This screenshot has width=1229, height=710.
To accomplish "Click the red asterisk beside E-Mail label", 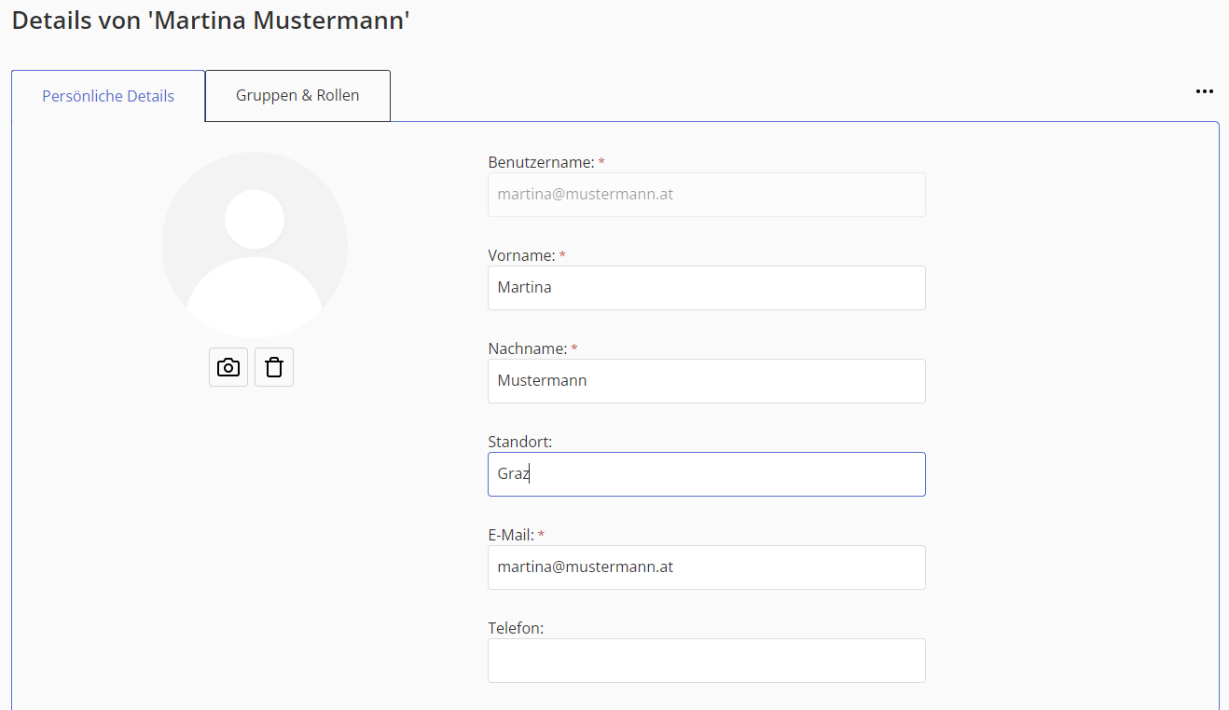I will point(542,536).
